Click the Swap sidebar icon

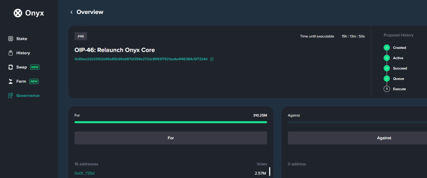(x=11, y=67)
